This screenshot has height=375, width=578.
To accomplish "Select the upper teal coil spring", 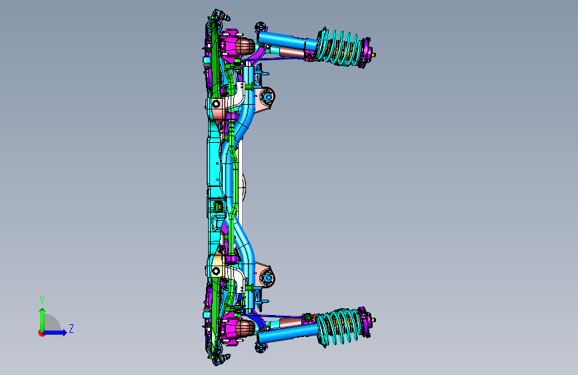I will point(339,47).
